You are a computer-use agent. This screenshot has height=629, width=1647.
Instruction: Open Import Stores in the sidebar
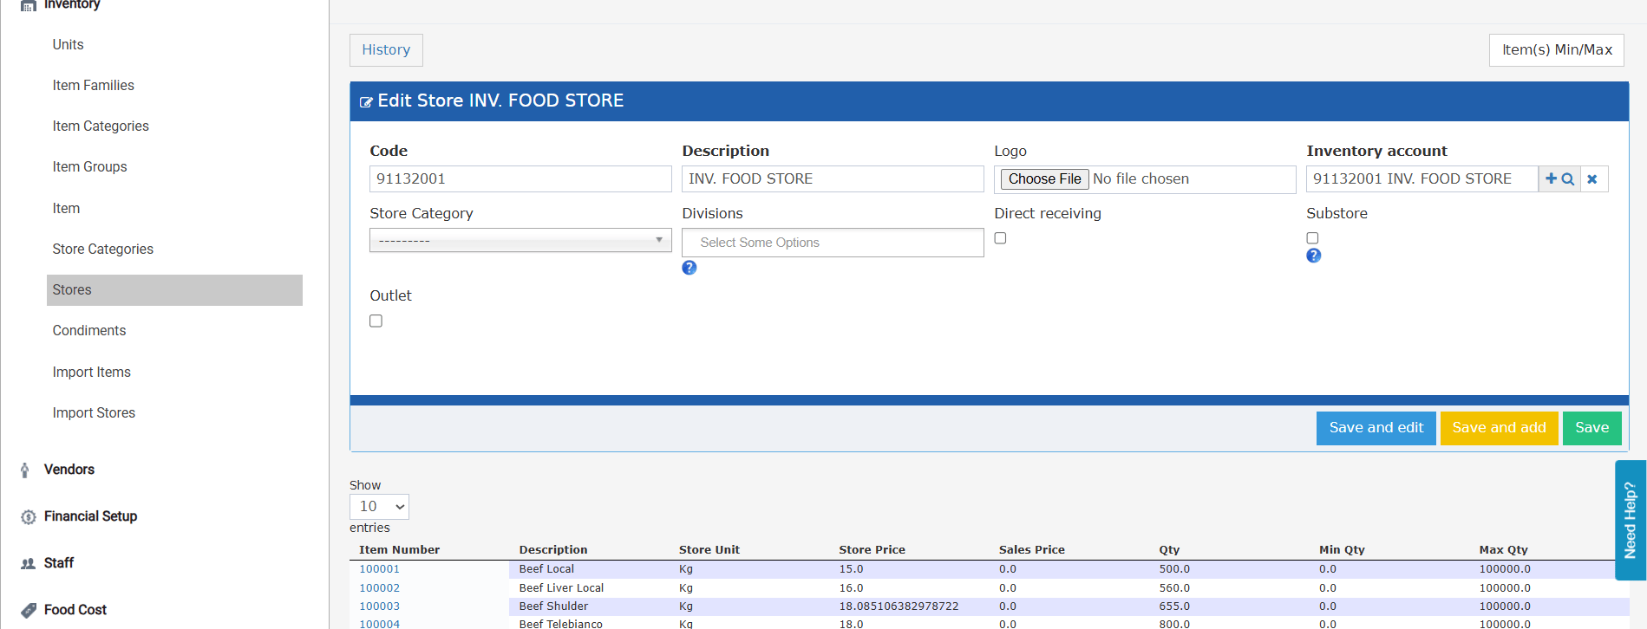[94, 413]
